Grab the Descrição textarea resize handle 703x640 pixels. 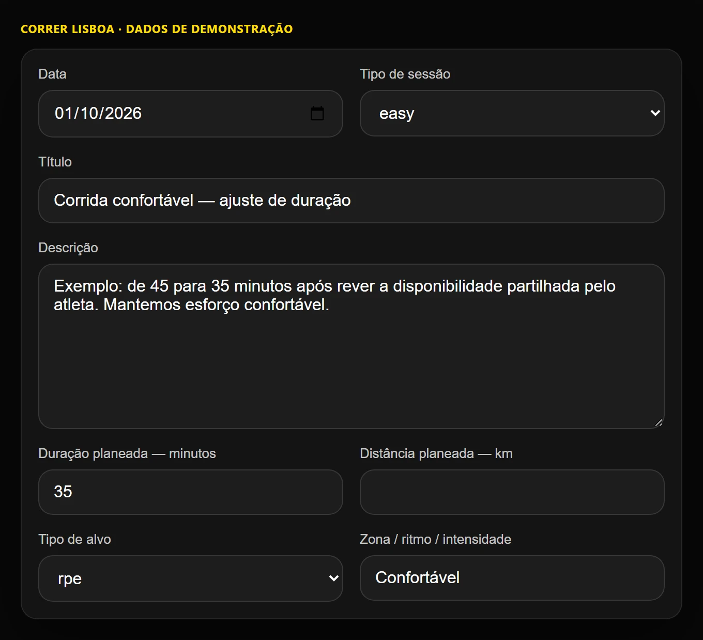pyautogui.click(x=659, y=423)
